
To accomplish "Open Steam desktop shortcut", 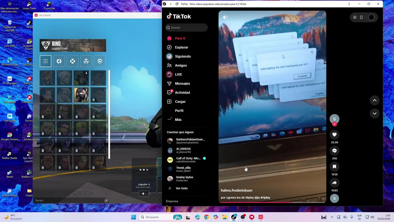I will [x=10, y=174].
